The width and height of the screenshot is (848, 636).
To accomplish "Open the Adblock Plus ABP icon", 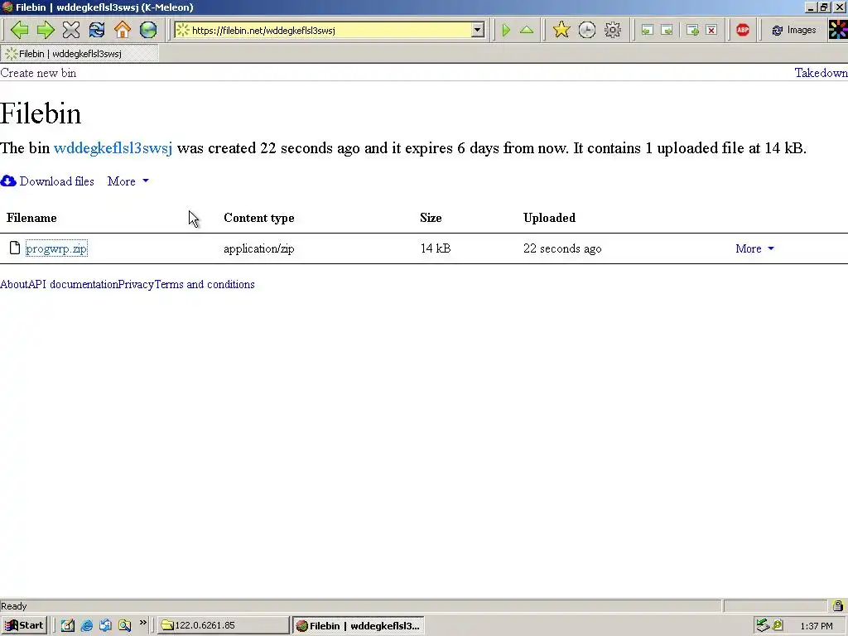I will coord(743,30).
